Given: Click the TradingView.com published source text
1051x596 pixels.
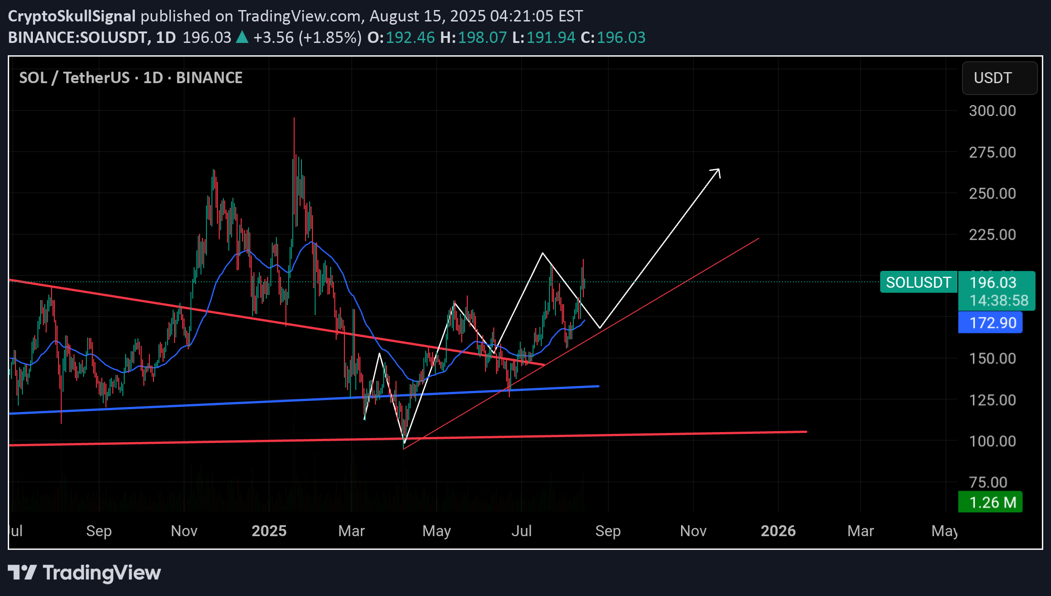Looking at the screenshot, I should tap(300, 16).
